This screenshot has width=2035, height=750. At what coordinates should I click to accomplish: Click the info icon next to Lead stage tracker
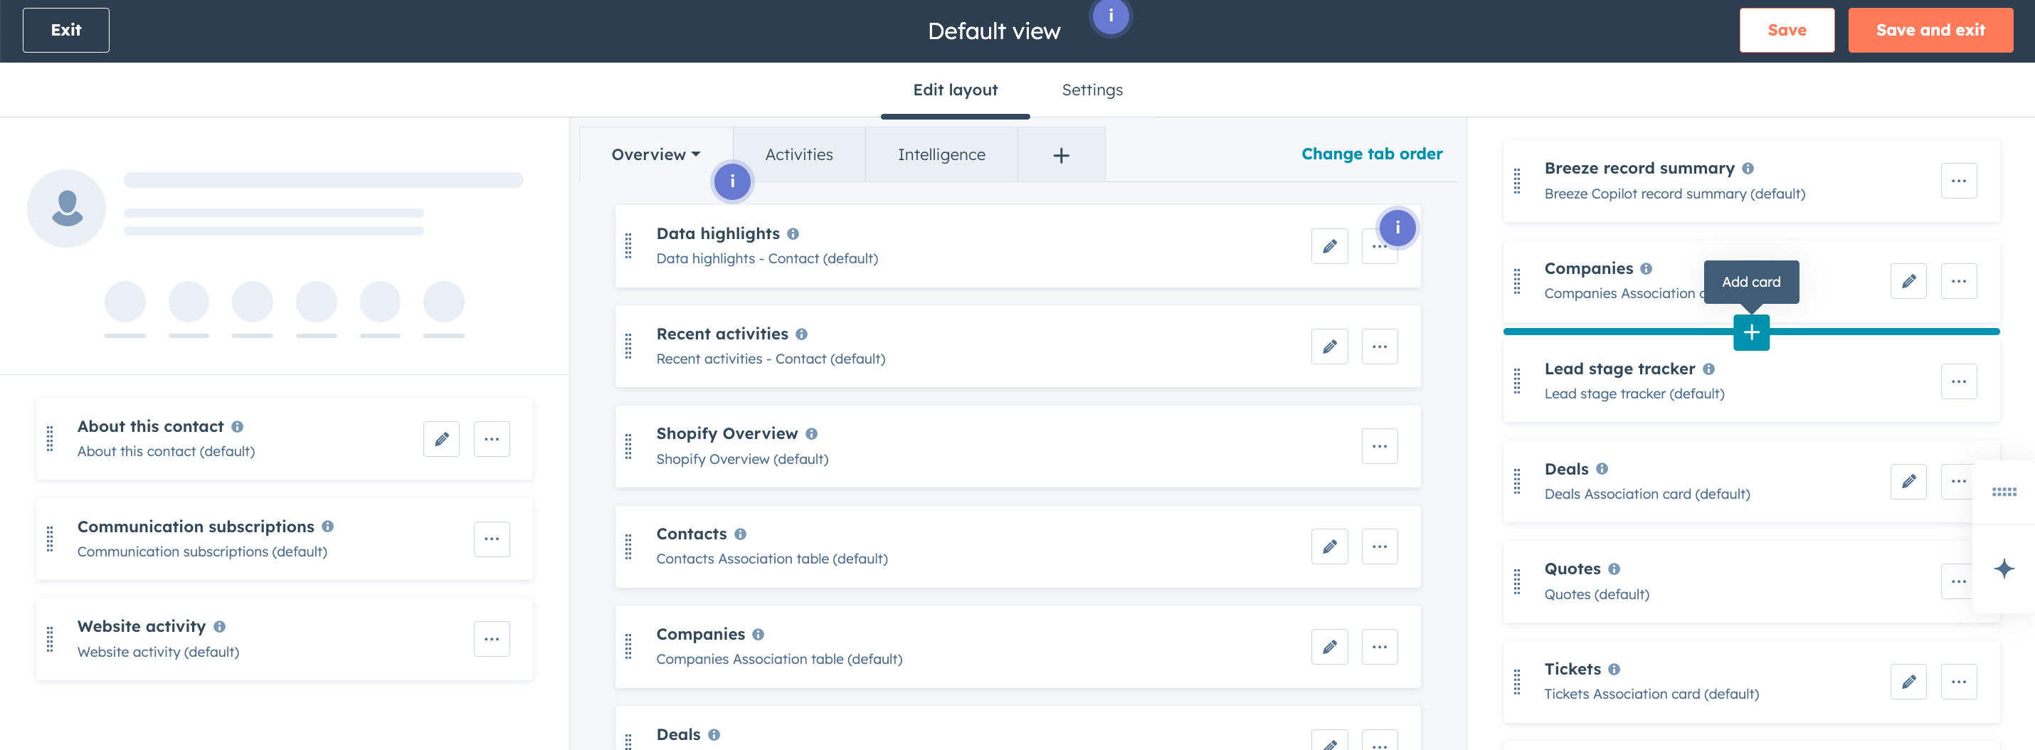[1708, 369]
